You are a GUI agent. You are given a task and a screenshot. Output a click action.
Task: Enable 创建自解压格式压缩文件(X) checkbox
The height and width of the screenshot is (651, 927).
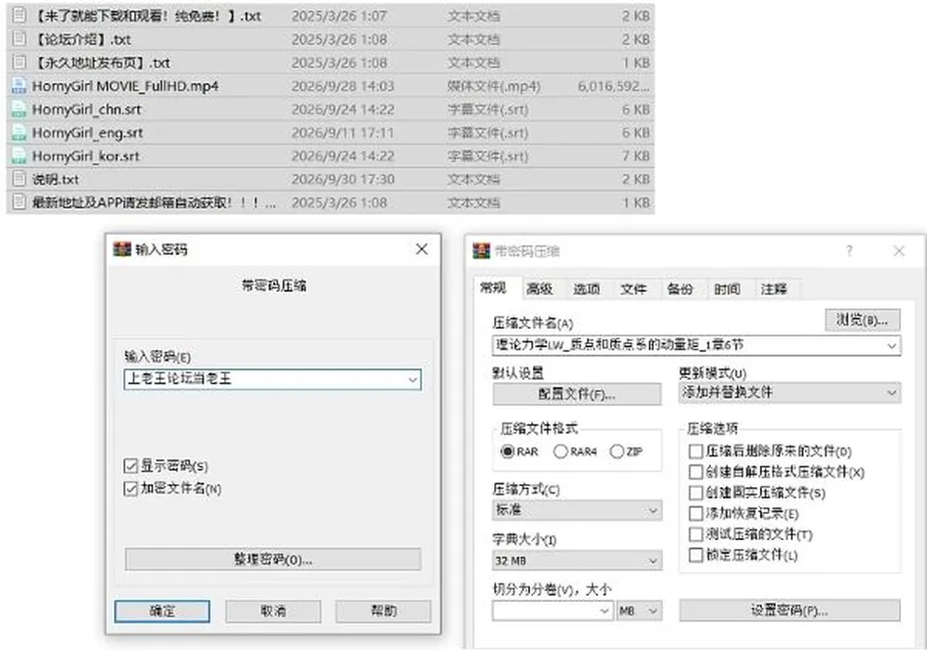(696, 472)
